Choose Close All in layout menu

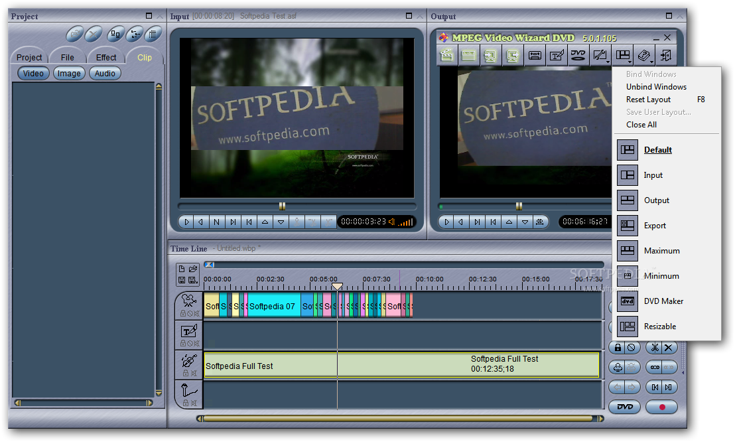click(641, 125)
